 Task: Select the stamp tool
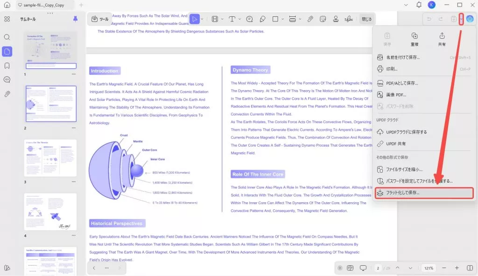[x=336, y=19]
